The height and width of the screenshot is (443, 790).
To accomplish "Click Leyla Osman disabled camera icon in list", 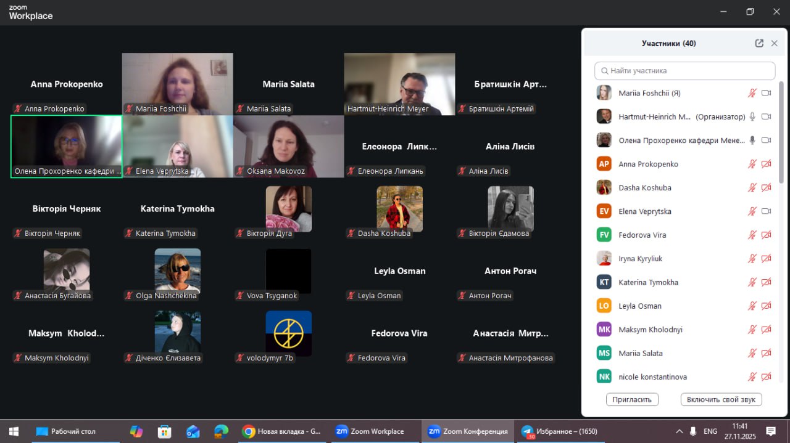I will point(767,306).
